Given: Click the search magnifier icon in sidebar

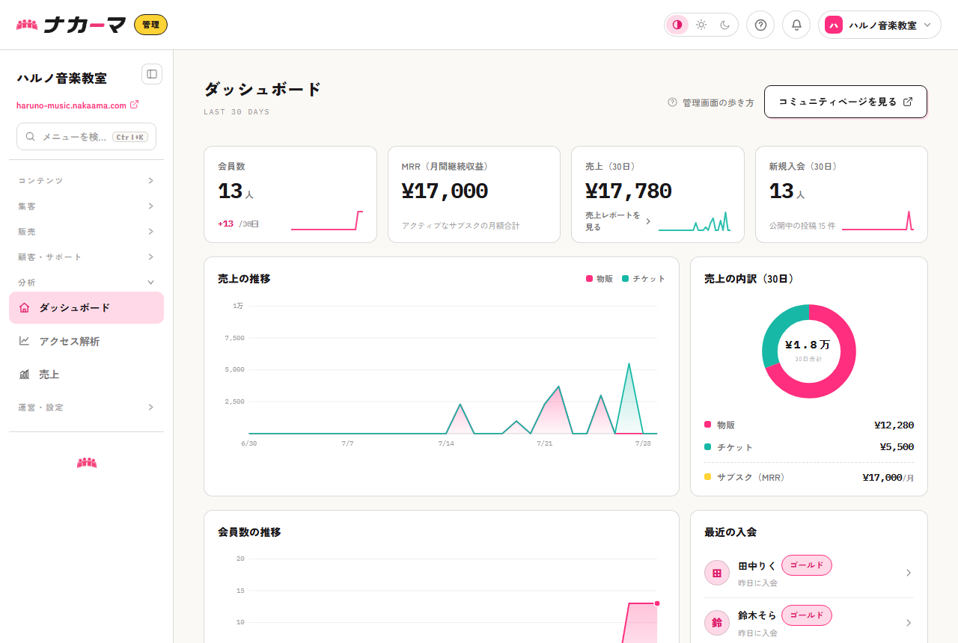Looking at the screenshot, I should coord(31,137).
